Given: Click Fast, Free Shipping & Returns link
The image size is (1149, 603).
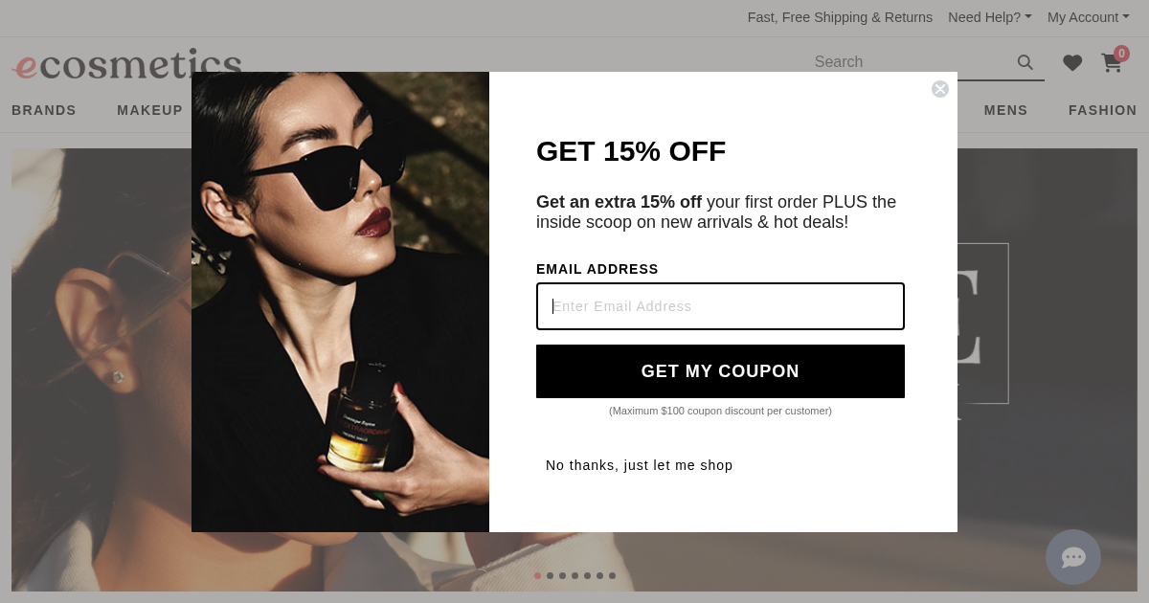Looking at the screenshot, I should [840, 17].
